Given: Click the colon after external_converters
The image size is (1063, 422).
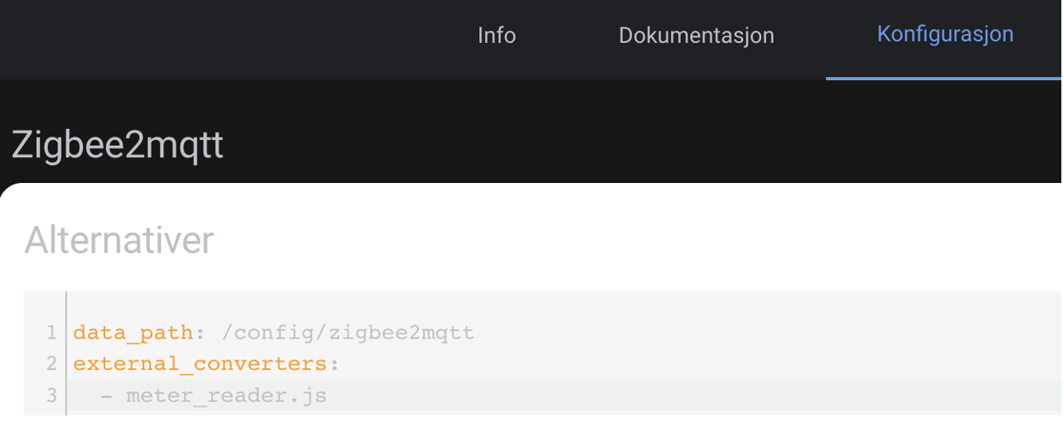Looking at the screenshot, I should coord(334,364).
